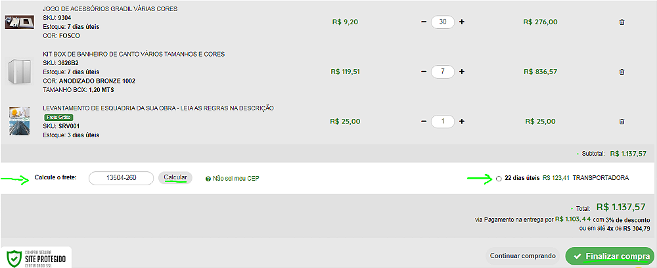Image resolution: width=657 pixels, height=268 pixels.
Task: Open the Levantamento de Esquadria product title
Action: click(x=158, y=108)
